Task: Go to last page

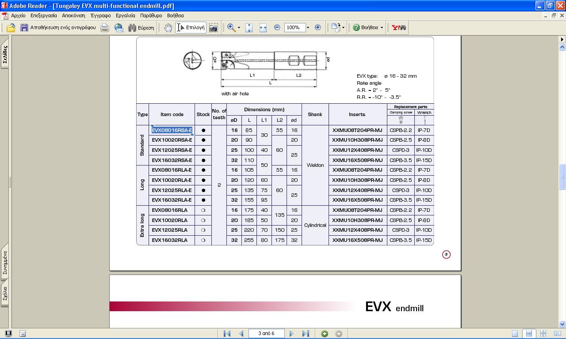Action: point(305,334)
